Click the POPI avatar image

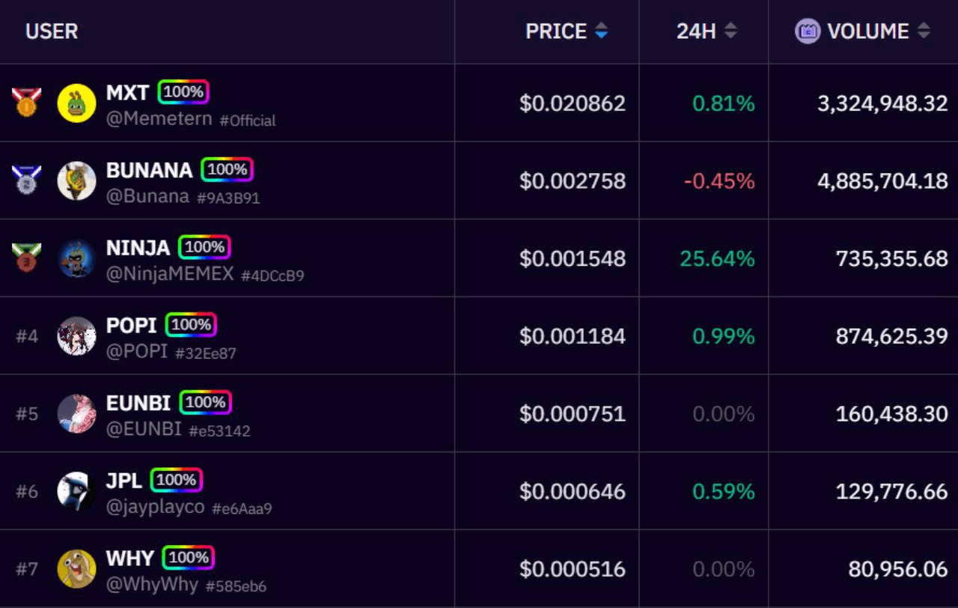pos(76,336)
